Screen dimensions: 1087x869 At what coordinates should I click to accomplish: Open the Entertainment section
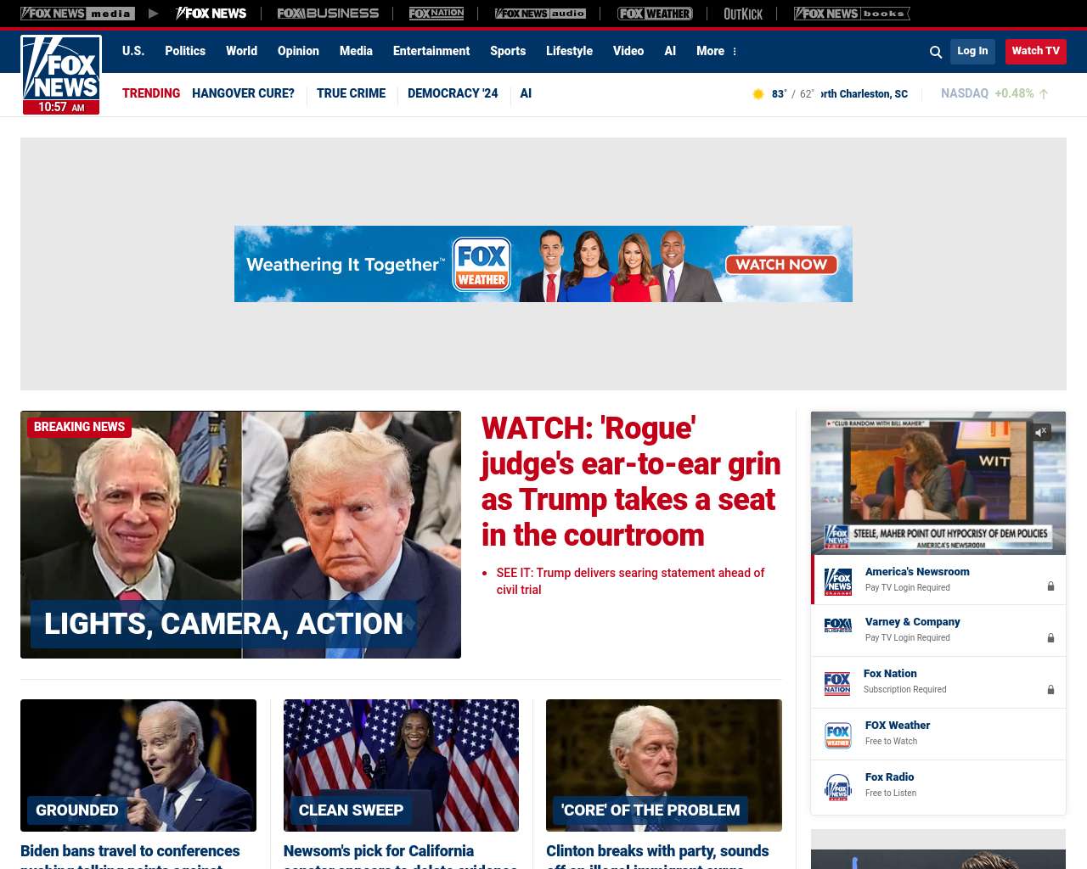coord(431,51)
